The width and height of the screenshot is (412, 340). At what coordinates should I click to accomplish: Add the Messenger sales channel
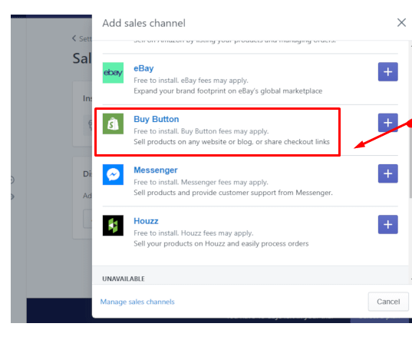387,173
